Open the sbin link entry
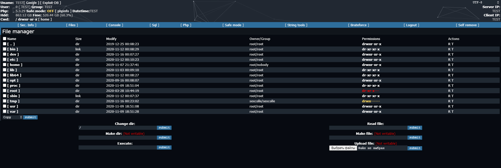 click(14, 96)
